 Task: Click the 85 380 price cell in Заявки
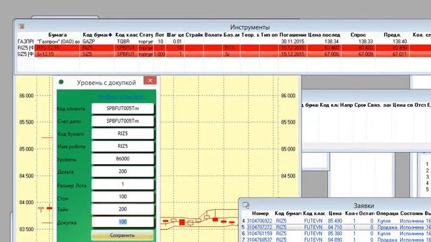click(335, 233)
